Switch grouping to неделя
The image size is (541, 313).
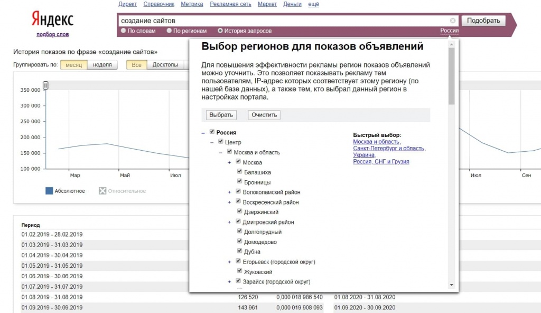tap(102, 65)
